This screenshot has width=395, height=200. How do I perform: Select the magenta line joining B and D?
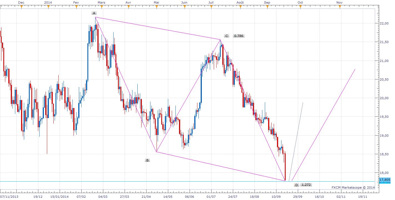(221, 166)
